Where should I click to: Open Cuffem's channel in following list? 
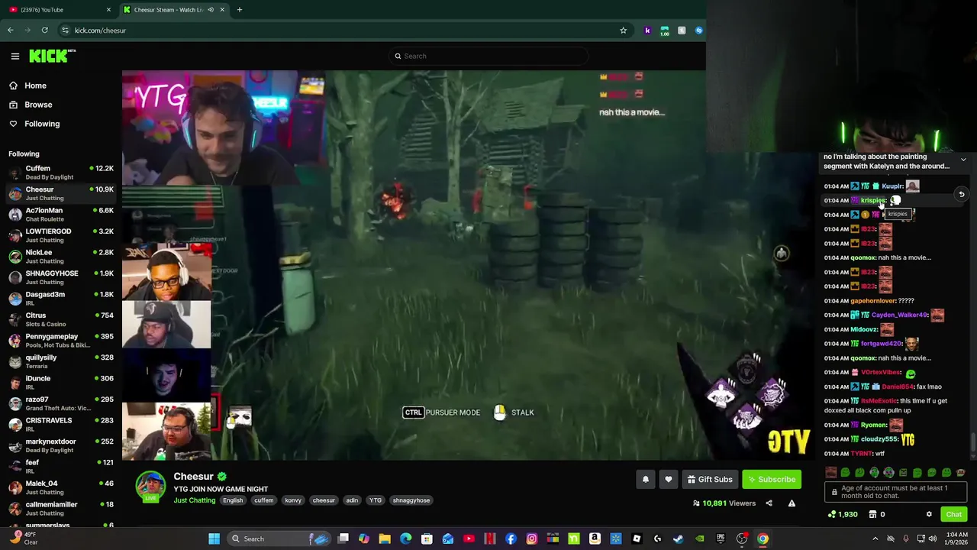pos(61,173)
